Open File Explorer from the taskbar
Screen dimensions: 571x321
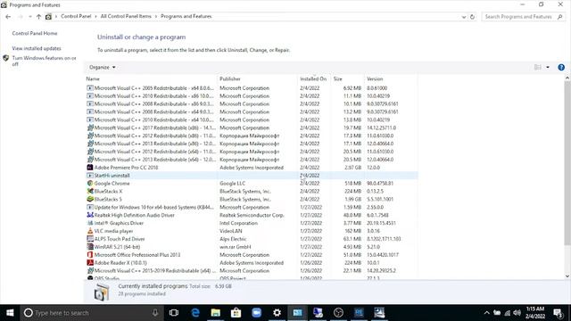click(216, 313)
